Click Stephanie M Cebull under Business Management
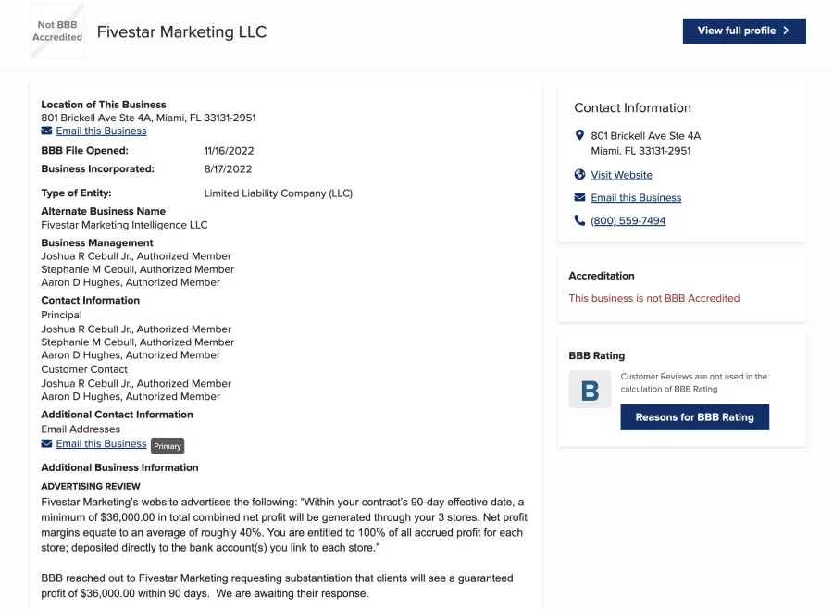This screenshot has height=609, width=833. coord(138,269)
